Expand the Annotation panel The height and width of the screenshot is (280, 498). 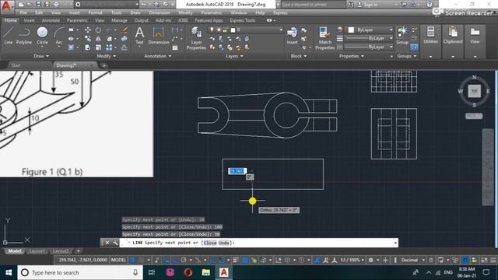157,56
